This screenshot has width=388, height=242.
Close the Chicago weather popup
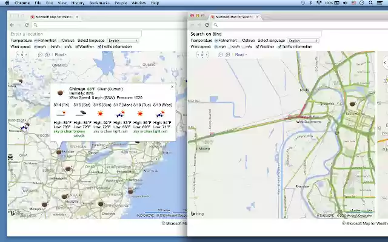tap(172, 87)
